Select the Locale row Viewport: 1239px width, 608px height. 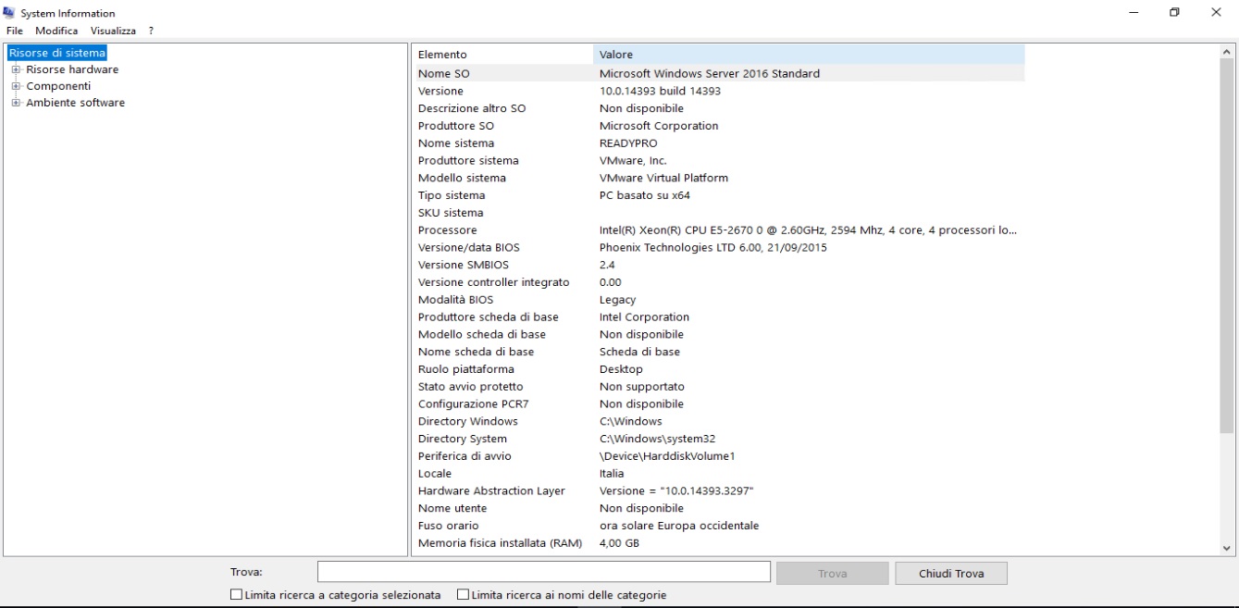click(x=718, y=473)
